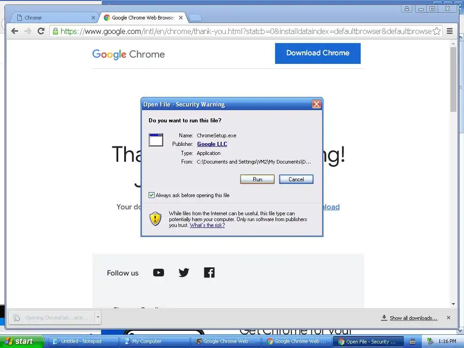The image size is (464, 348).
Task: Click the address bar URL field
Action: point(246,31)
